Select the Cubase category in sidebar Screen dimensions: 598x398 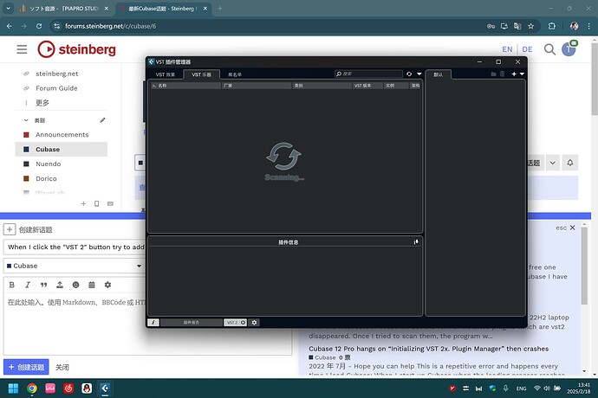pos(61,150)
